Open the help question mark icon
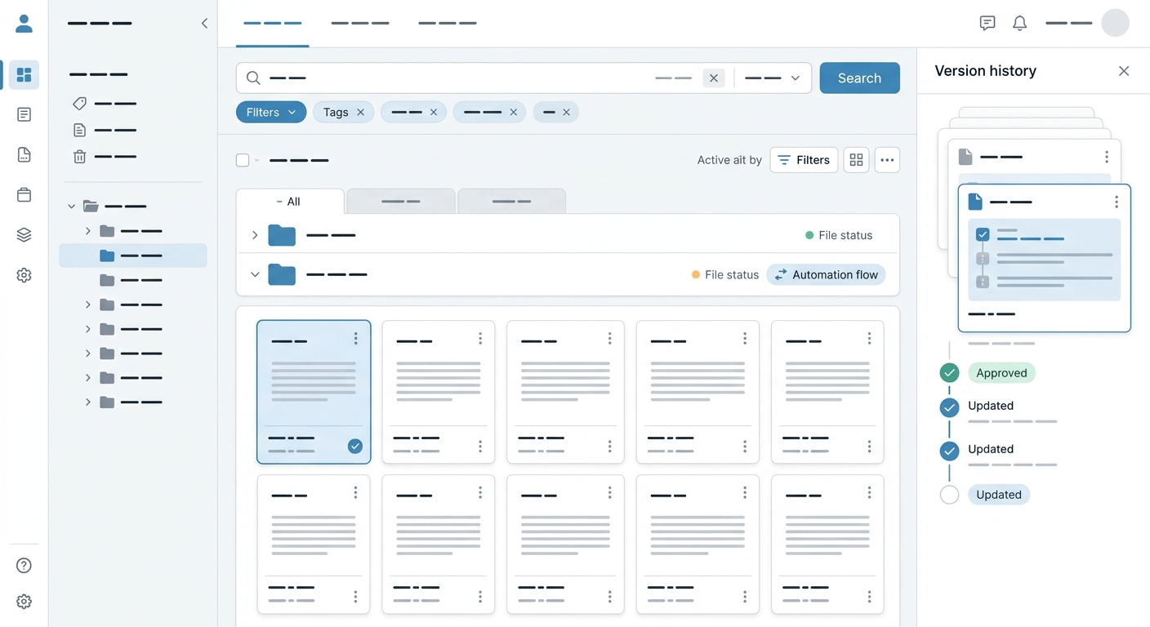 [25, 566]
